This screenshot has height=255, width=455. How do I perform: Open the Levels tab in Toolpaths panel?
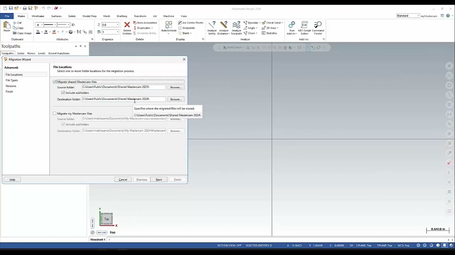pyautogui.click(x=42, y=53)
